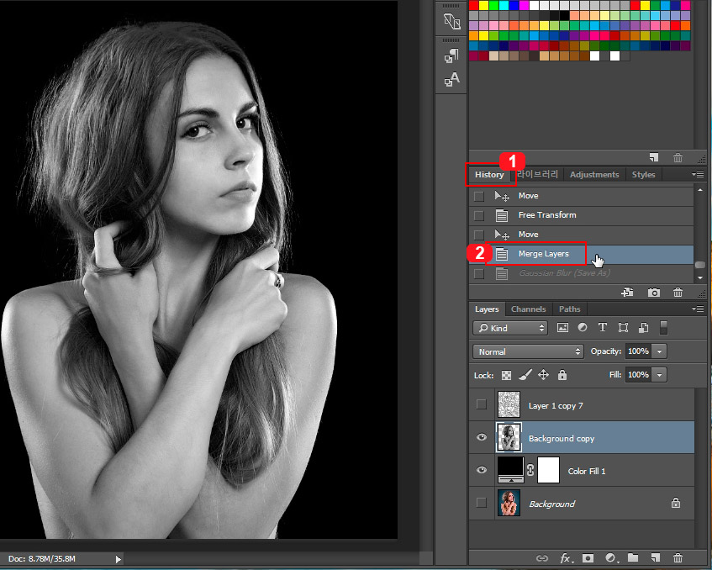This screenshot has width=712, height=570.
Task: Open the Layers panel flyout menu
Action: coord(698,309)
